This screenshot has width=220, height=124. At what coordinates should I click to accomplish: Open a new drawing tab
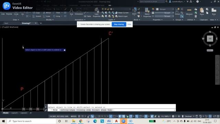(x=41, y=23)
